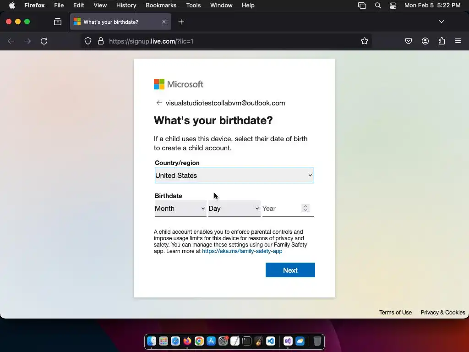This screenshot has height=352, width=469.
Task: Open Visual Studio from the Dock
Action: pos(288,341)
